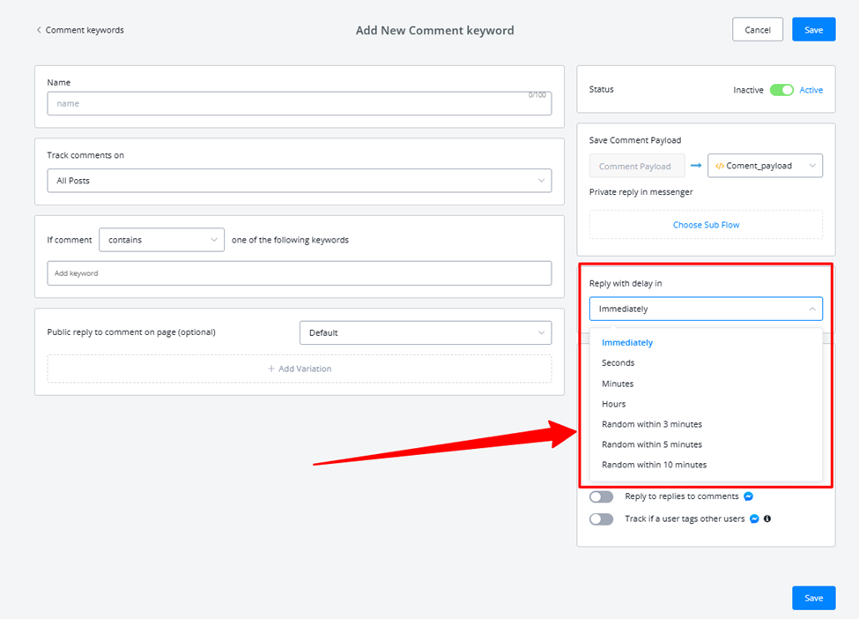Click the Messenger icon next to Reply to replies

click(748, 496)
